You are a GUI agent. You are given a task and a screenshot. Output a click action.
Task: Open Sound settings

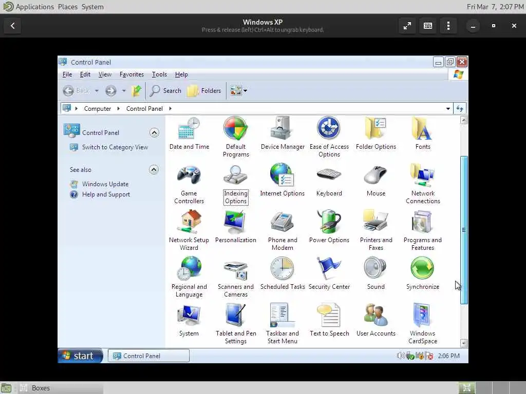[x=375, y=273]
